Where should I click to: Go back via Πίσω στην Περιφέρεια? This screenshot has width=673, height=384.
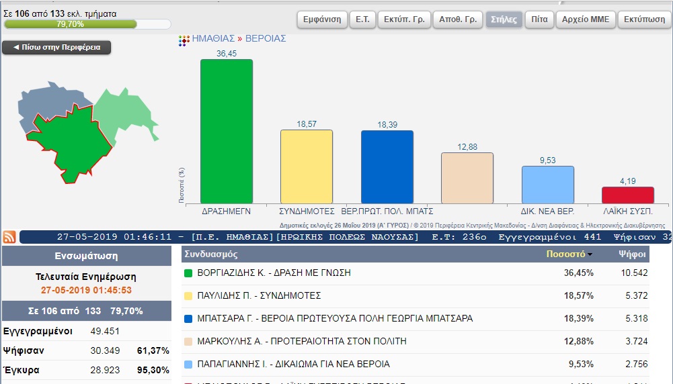[56, 48]
